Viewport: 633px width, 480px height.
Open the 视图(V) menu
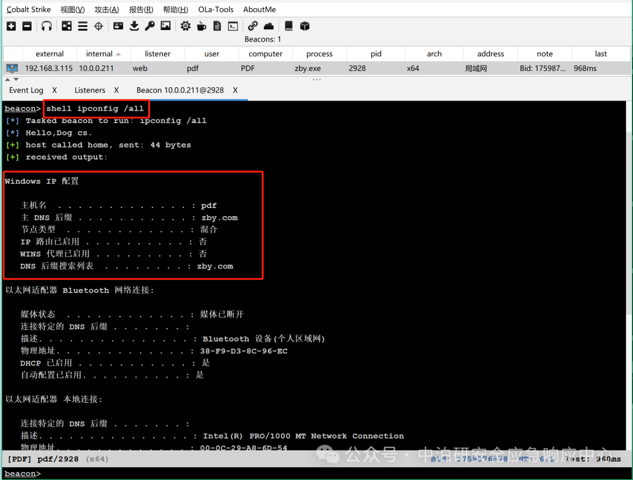[x=73, y=9]
